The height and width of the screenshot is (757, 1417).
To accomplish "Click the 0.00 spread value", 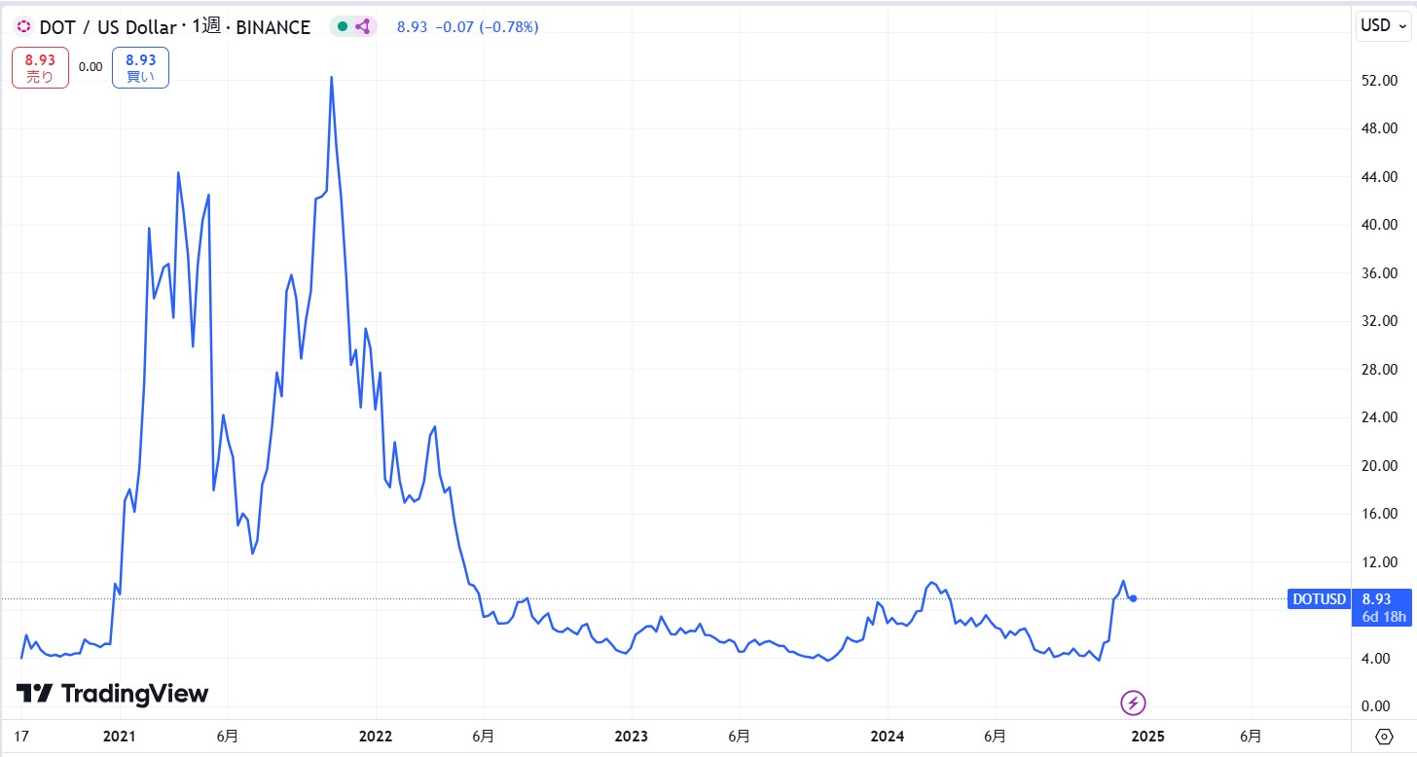I will coord(91,67).
